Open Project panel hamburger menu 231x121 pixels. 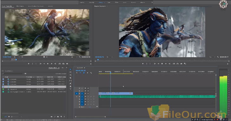pyautogui.click(x=59, y=68)
